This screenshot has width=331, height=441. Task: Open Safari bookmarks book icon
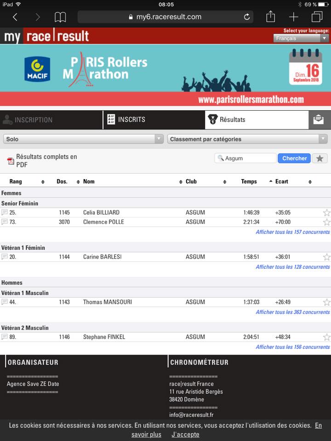point(60,17)
